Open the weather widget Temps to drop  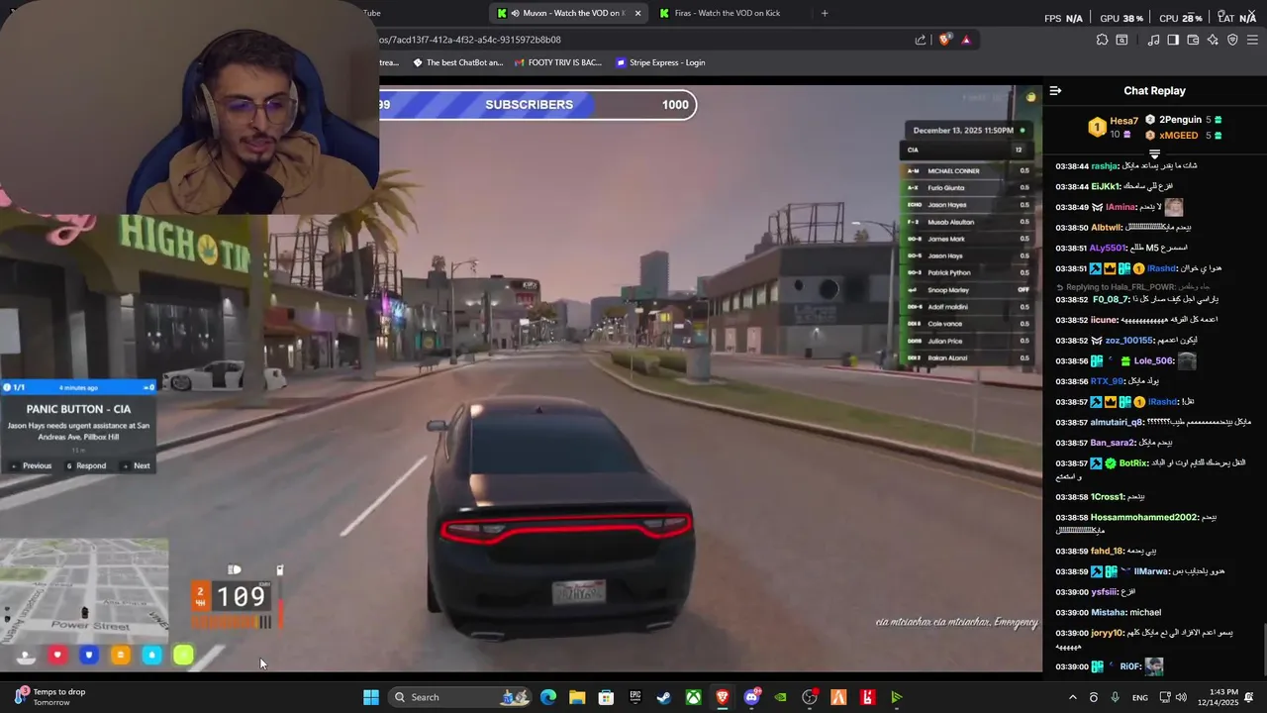point(49,696)
